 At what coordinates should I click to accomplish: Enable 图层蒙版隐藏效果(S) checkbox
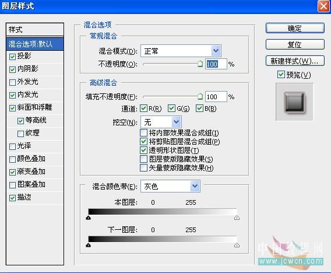point(143,159)
